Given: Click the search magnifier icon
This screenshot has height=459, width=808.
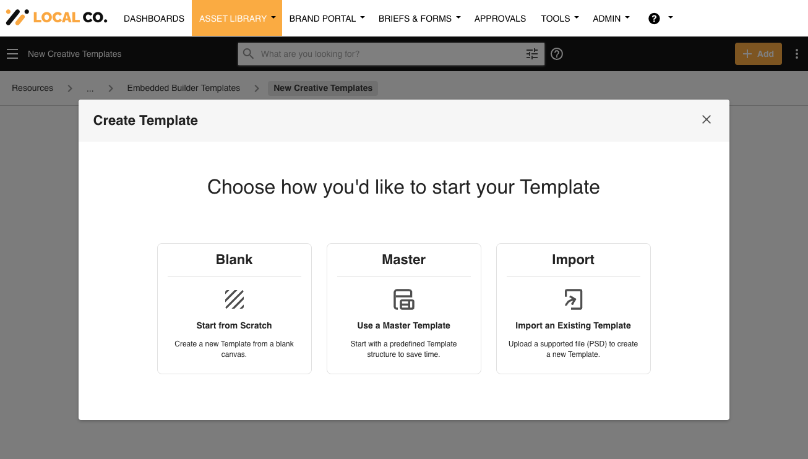Looking at the screenshot, I should [249, 54].
